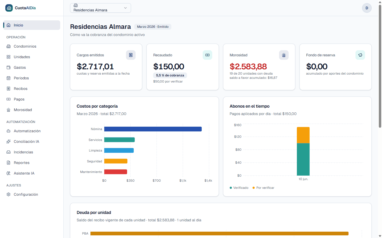
Task: Click the Cargos emitidos receipt icon
Action: pos(131,55)
